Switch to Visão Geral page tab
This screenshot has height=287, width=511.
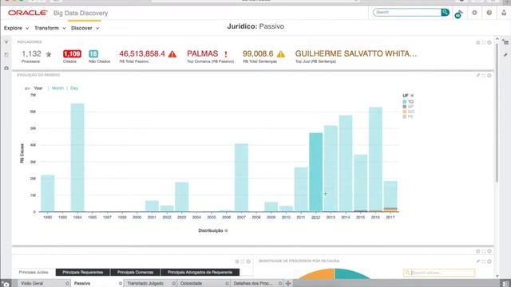(x=32, y=284)
